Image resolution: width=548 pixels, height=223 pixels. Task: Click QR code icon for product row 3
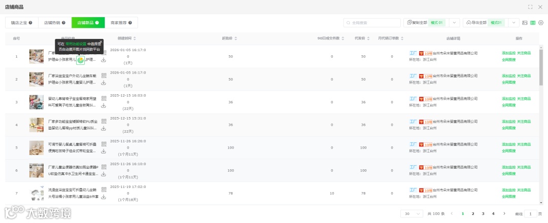coord(104,98)
